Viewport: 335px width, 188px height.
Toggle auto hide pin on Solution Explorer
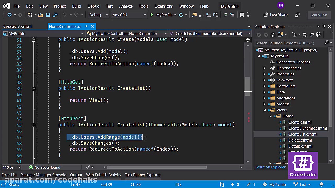click(x=324, y=27)
